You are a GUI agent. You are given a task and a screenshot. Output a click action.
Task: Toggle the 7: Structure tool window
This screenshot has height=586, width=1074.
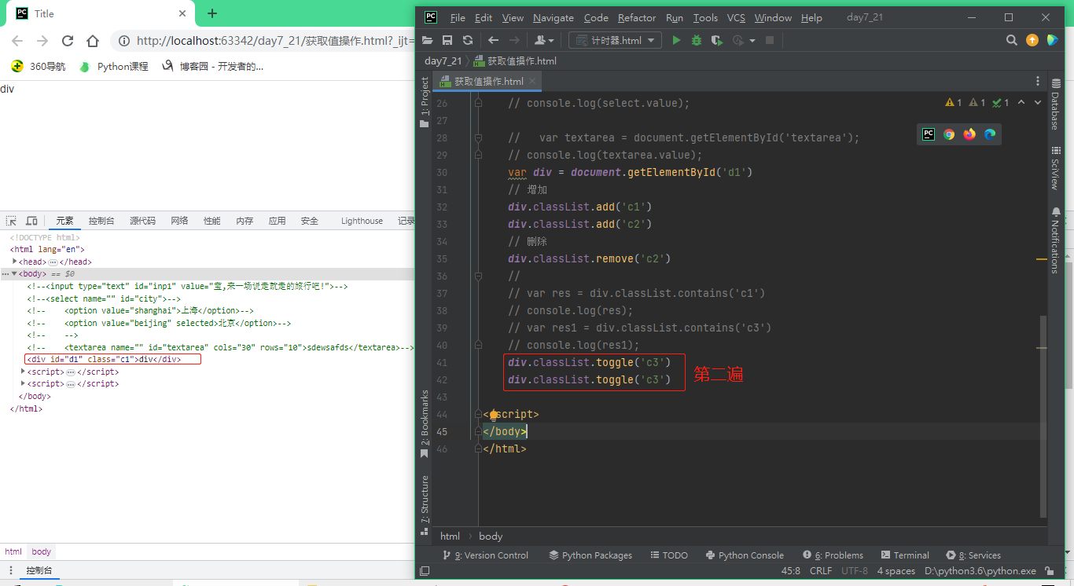pos(425,505)
